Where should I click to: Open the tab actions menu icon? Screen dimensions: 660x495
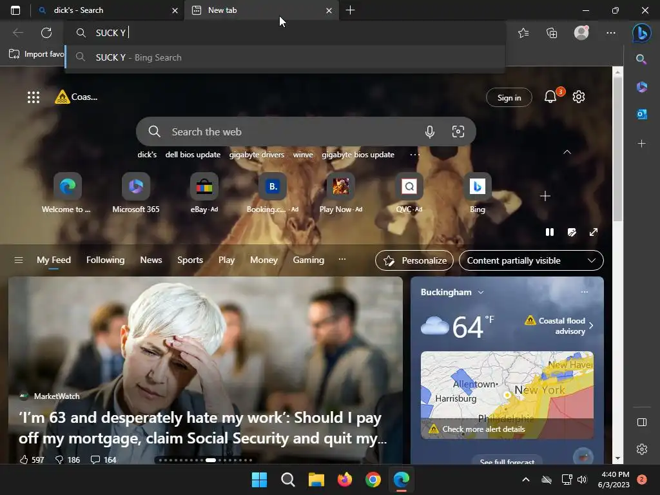[x=15, y=10]
